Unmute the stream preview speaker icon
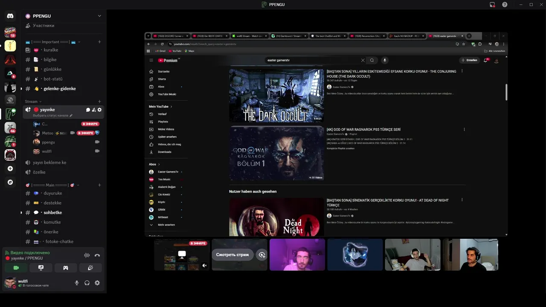 (204, 266)
